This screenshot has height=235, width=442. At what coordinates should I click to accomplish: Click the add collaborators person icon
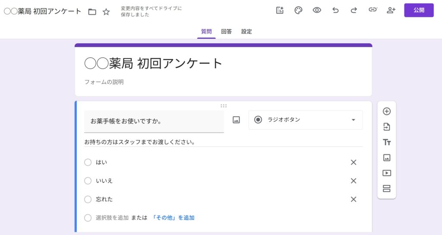pos(391,10)
